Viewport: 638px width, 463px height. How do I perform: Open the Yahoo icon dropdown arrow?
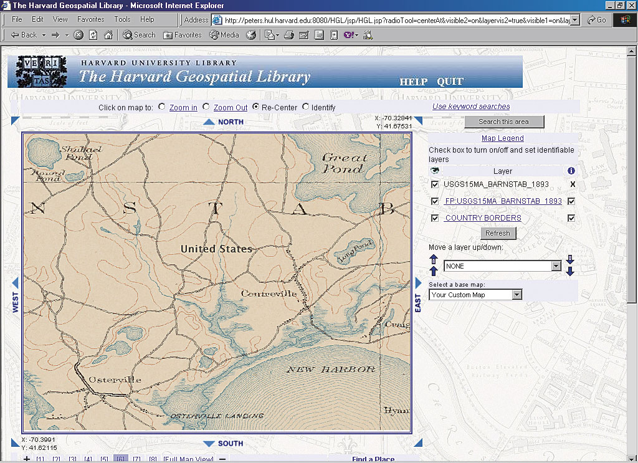[356, 36]
